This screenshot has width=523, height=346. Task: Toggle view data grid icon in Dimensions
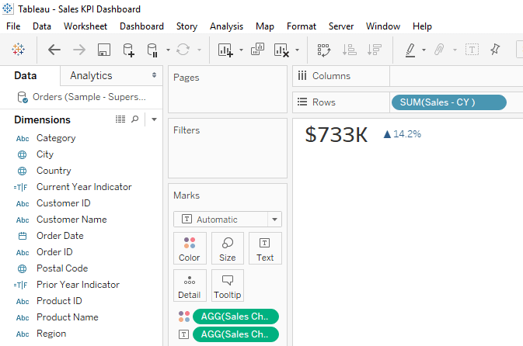pos(120,119)
